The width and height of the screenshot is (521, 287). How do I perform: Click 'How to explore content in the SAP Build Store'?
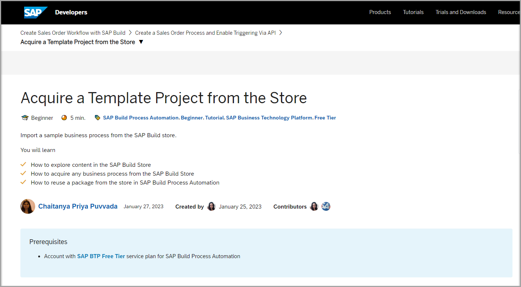[91, 165]
